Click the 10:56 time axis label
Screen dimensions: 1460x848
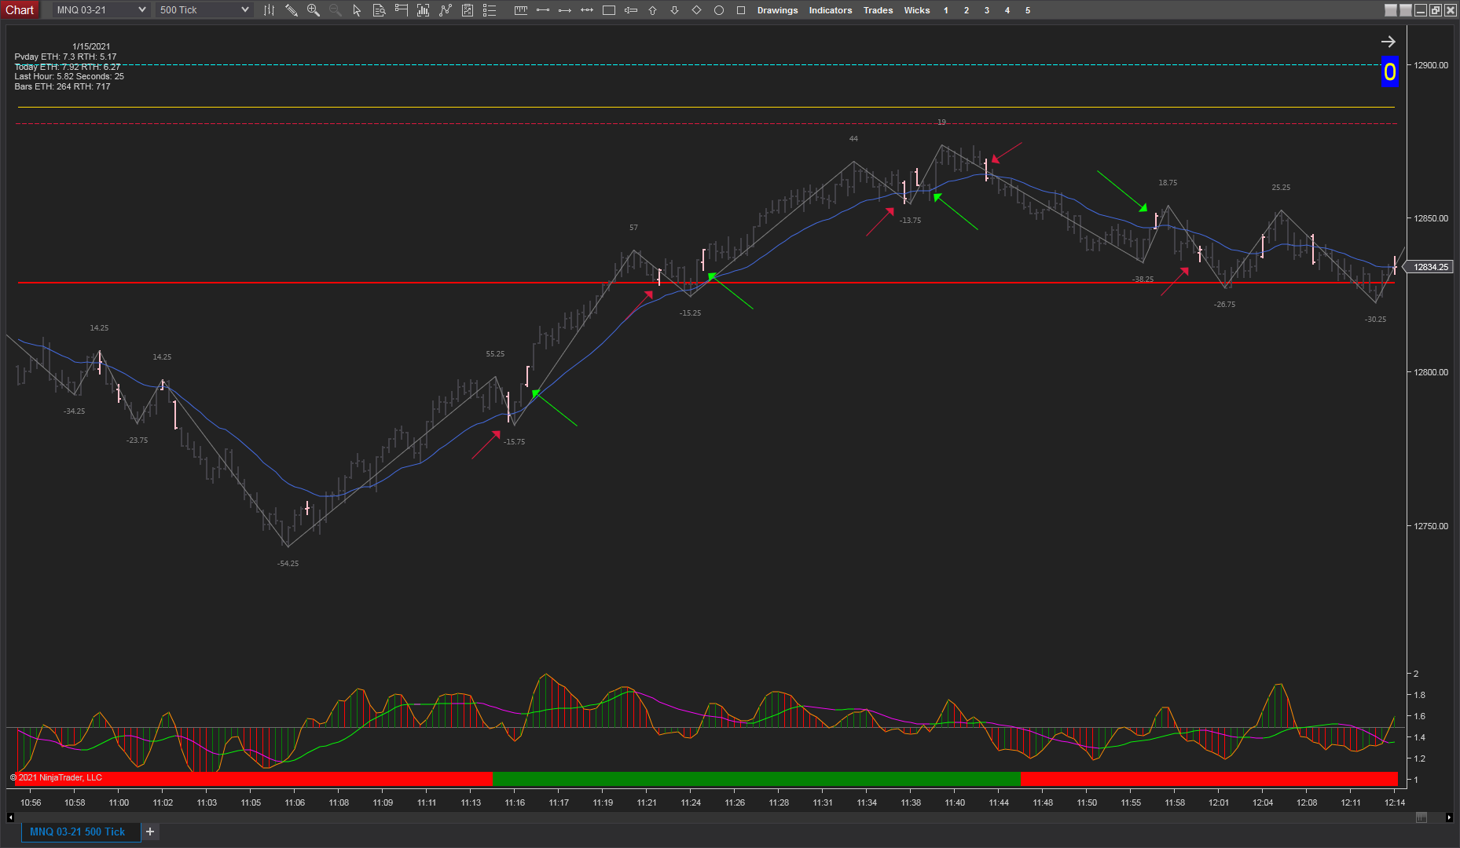point(31,802)
